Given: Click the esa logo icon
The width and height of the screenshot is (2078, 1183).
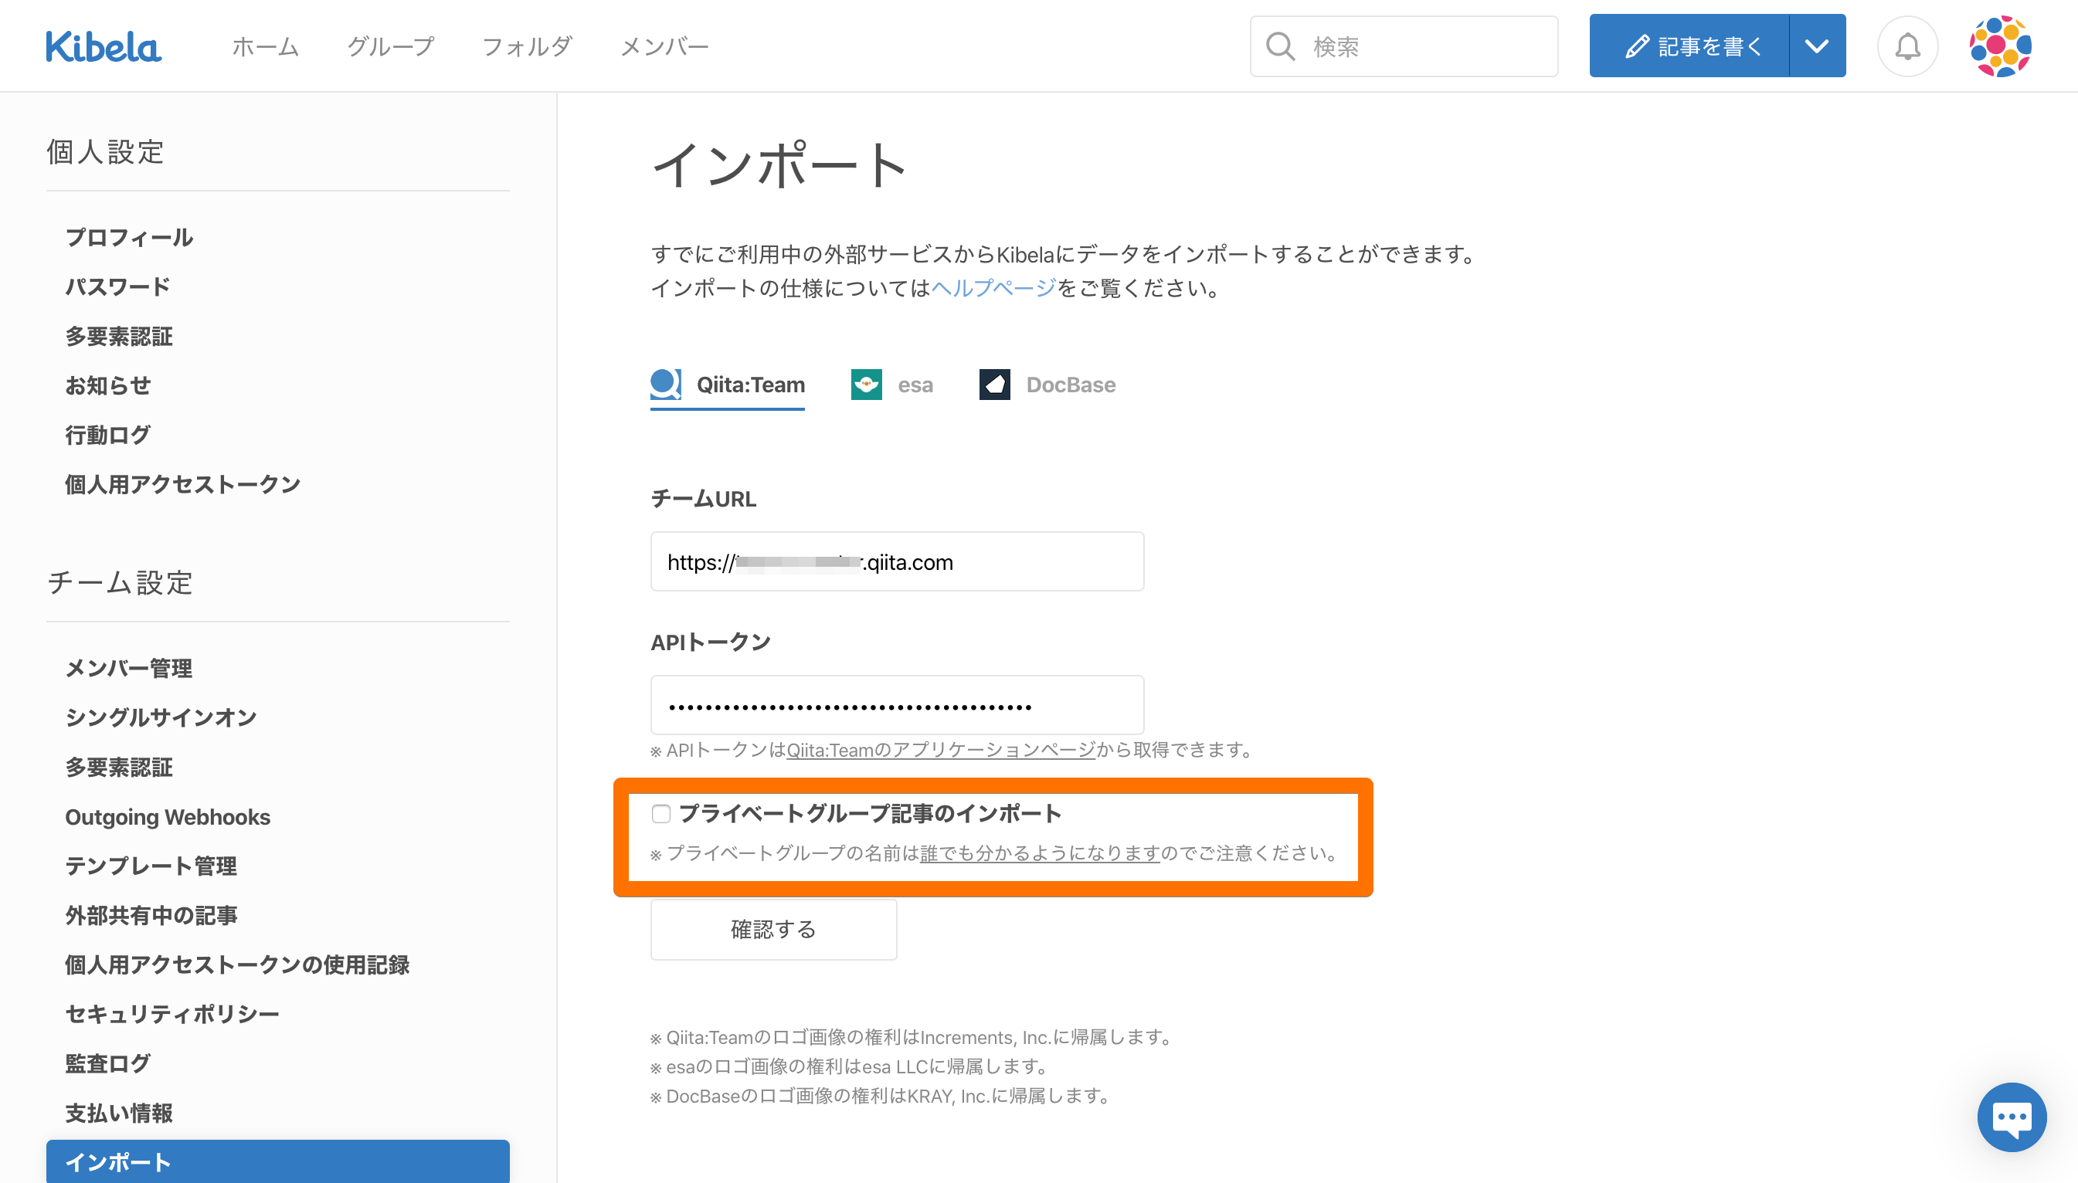Looking at the screenshot, I should (x=865, y=385).
